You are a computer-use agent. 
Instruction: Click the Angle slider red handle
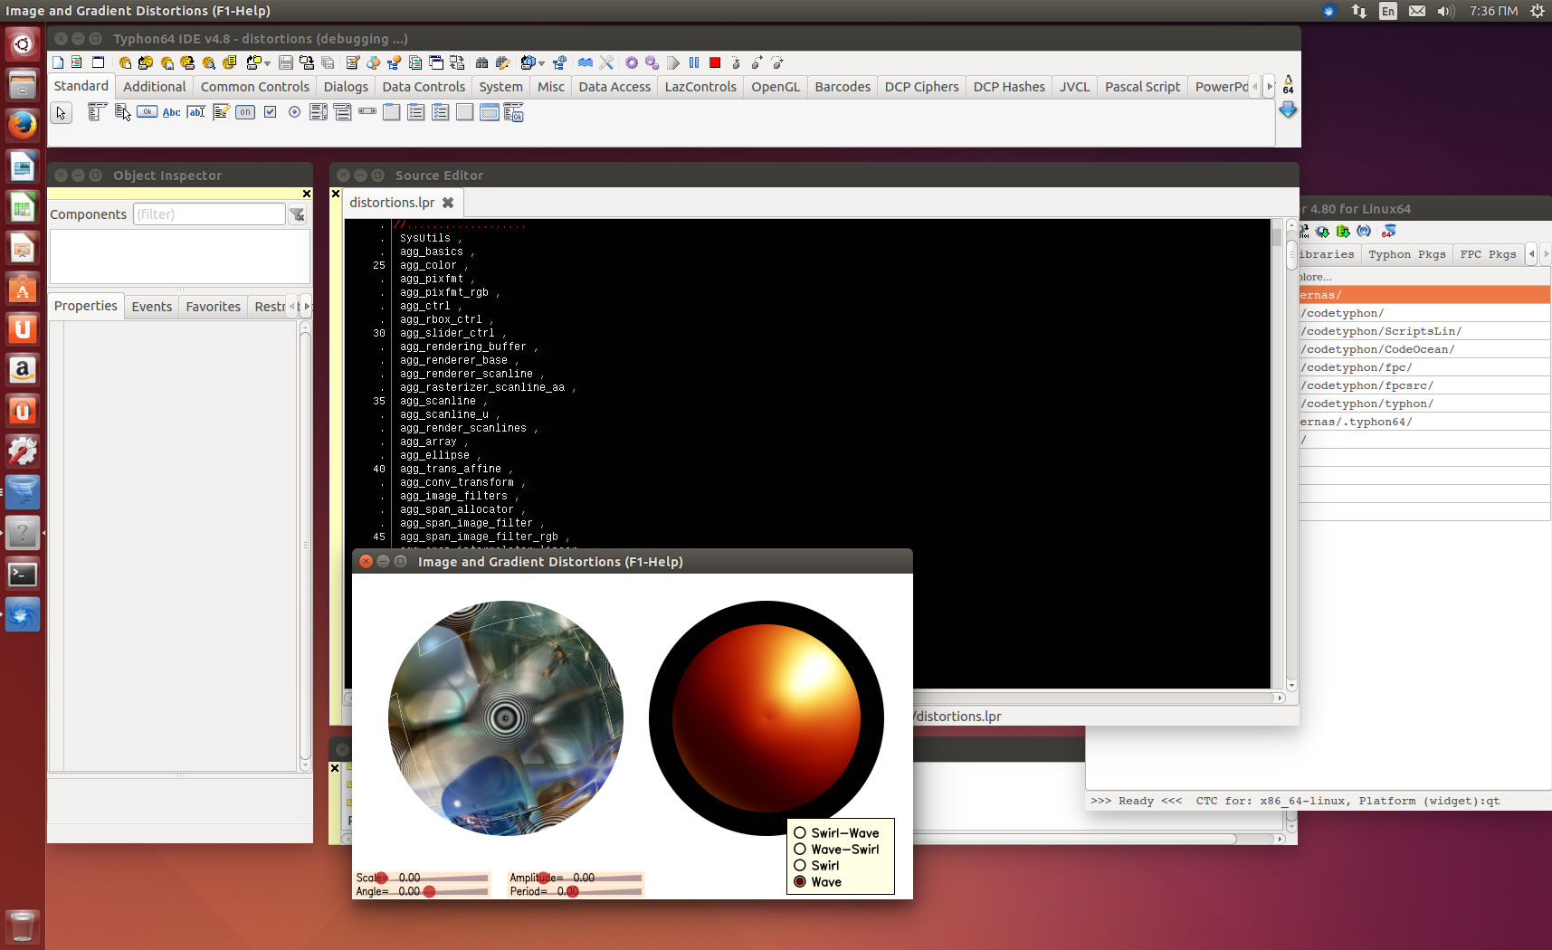(430, 891)
